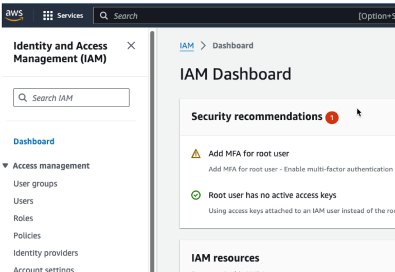The image size is (395, 272).
Task: Click the Identity and Access Management title
Action: click(x=60, y=52)
